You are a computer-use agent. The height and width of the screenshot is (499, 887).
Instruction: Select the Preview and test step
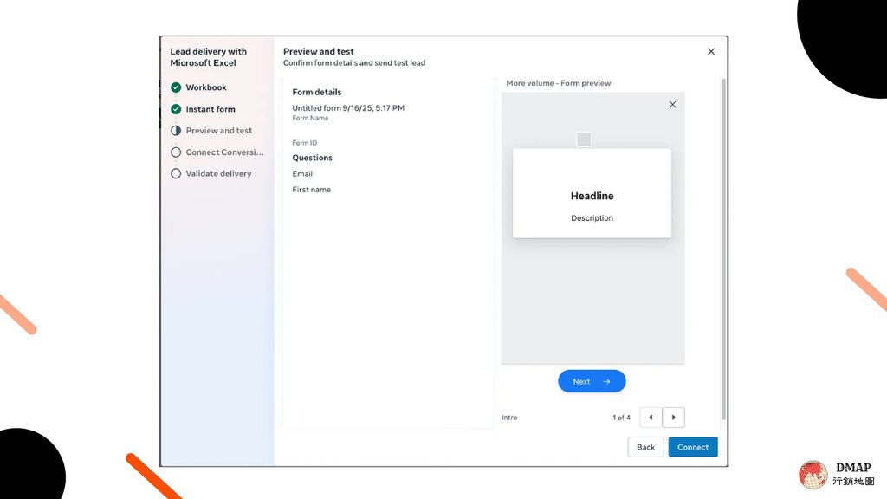219,131
